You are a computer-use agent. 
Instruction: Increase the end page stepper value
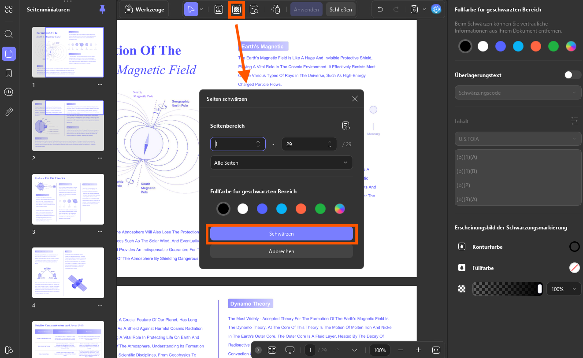tap(330, 141)
